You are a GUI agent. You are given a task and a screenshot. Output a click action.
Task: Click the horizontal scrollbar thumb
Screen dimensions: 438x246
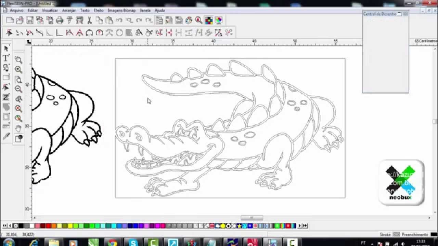(252, 218)
